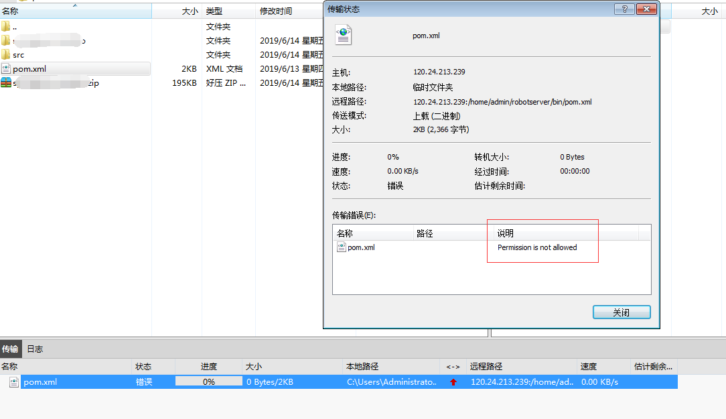Click the 195KB size cell of zip file
726x419 pixels.
click(x=184, y=83)
